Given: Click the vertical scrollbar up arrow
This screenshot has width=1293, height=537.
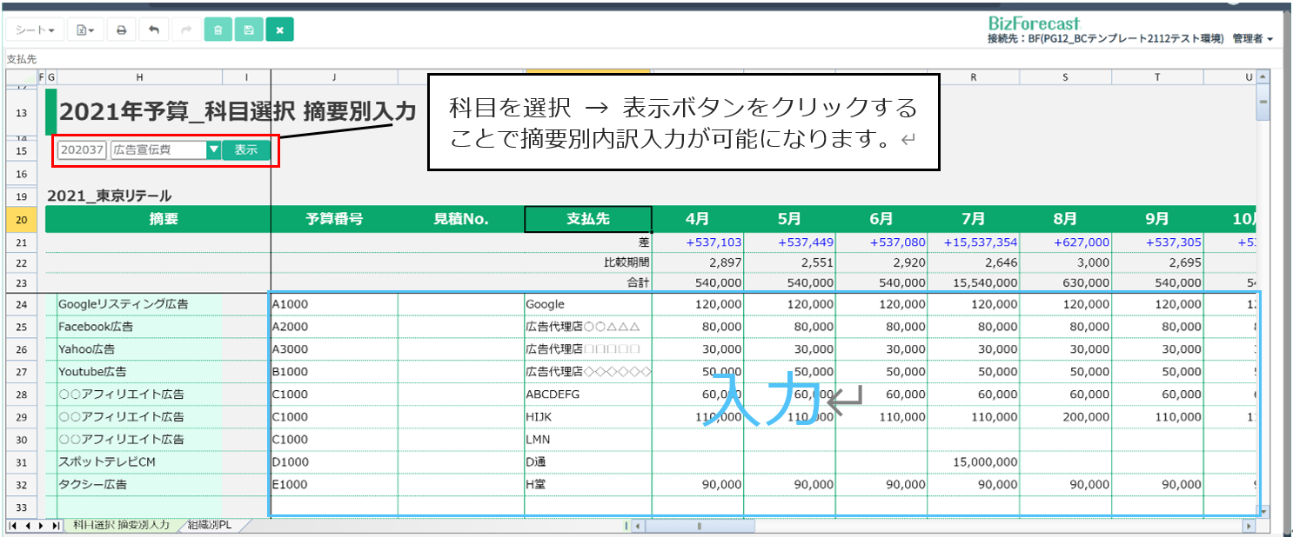Looking at the screenshot, I should coord(1262,77).
